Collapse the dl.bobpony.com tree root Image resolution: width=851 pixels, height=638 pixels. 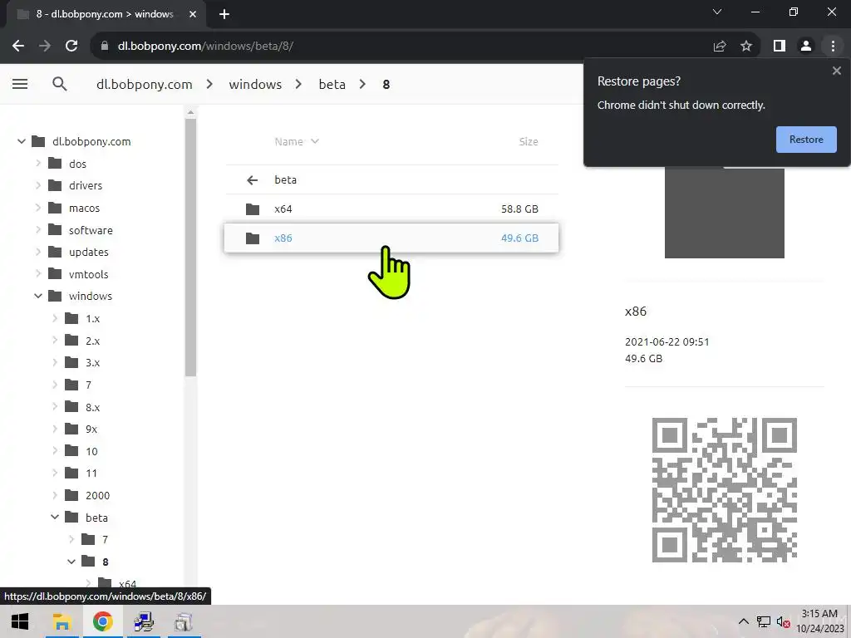(x=21, y=141)
